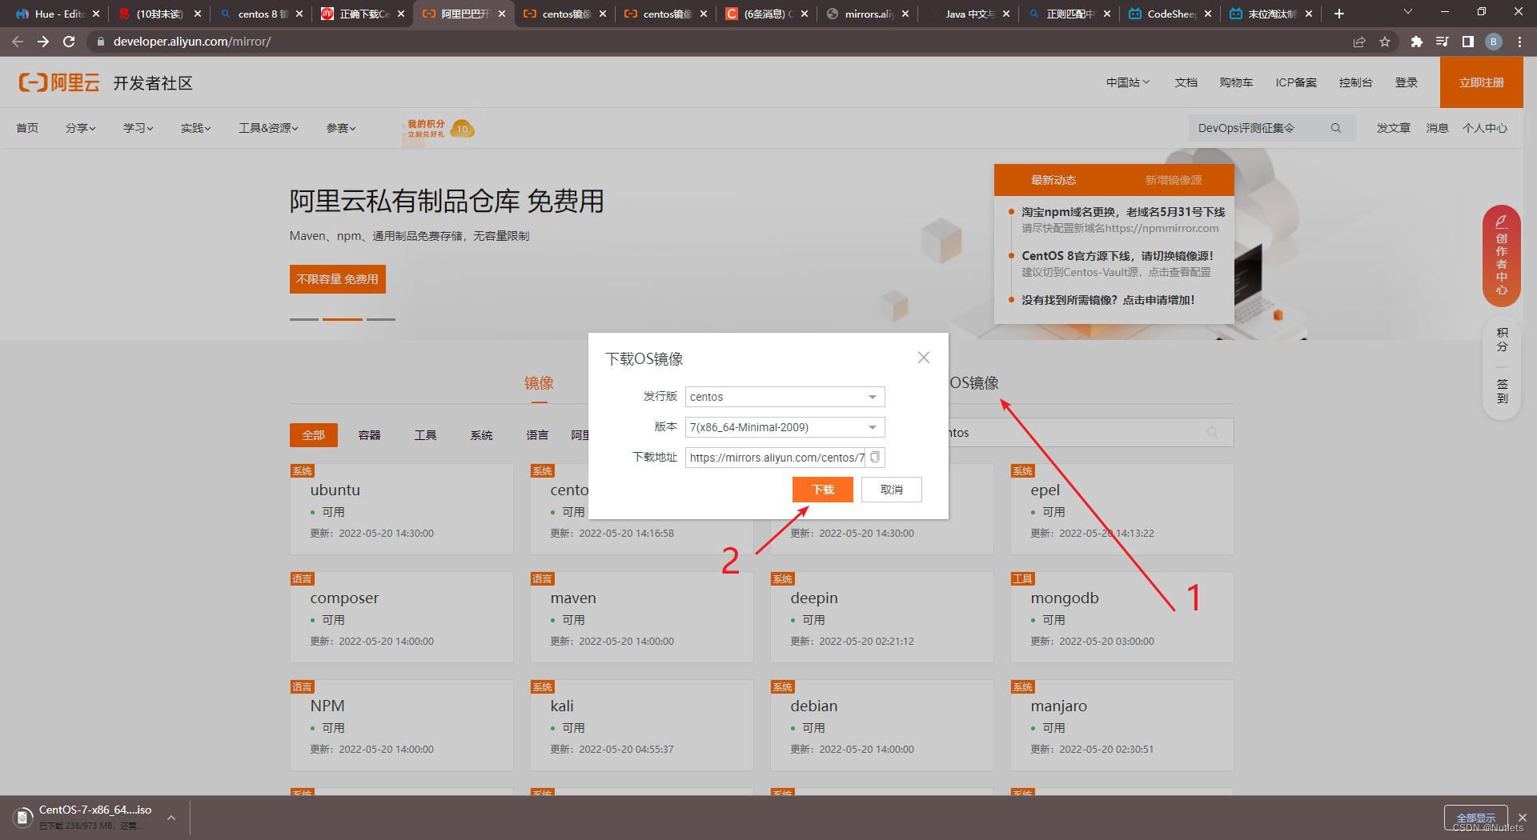
Task: Reload the current page
Action: click(69, 42)
